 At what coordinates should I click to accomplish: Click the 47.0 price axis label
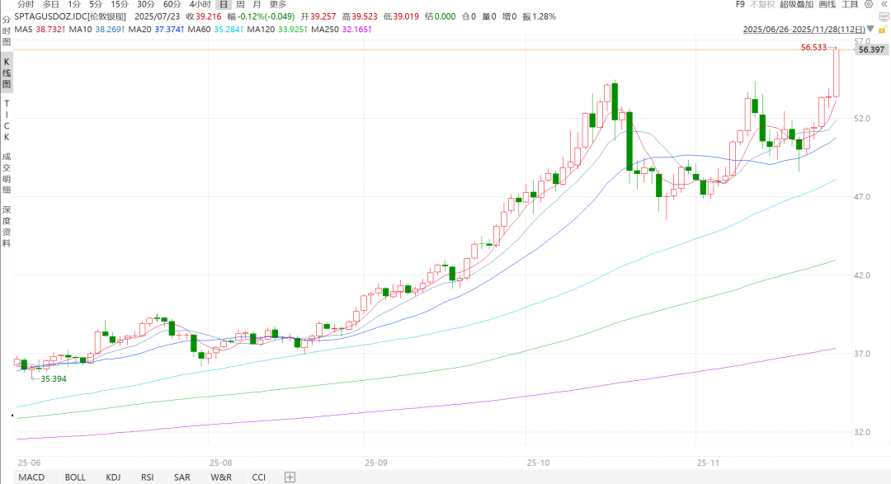point(862,196)
